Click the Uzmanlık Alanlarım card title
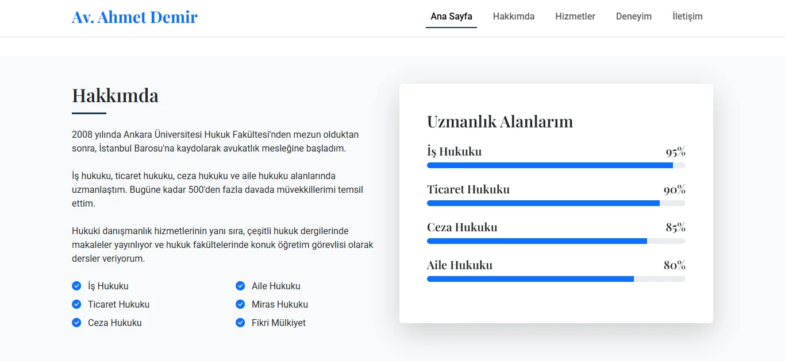785x361 pixels. pyautogui.click(x=499, y=122)
